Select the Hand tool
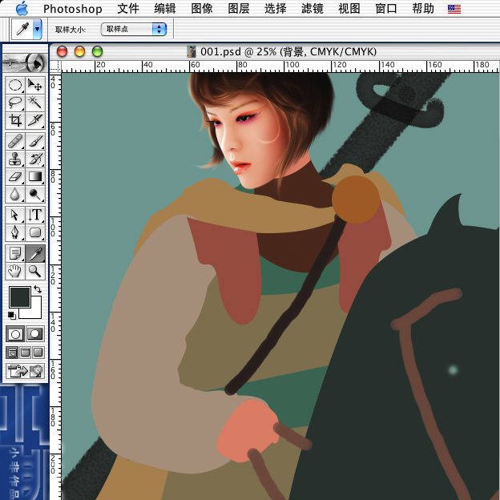Screen dimensions: 500x500 point(15,271)
